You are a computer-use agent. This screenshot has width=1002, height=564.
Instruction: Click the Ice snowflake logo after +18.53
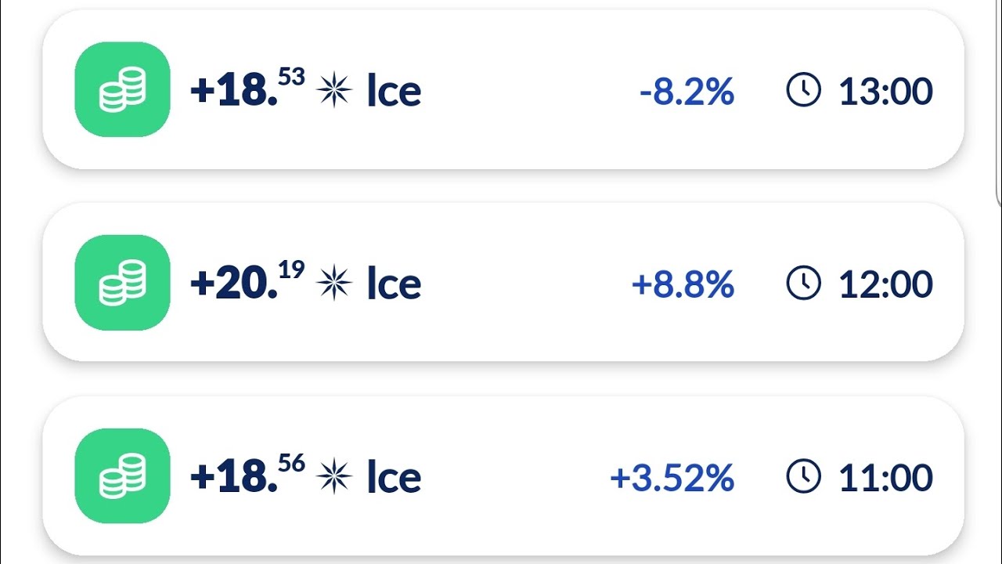(334, 90)
